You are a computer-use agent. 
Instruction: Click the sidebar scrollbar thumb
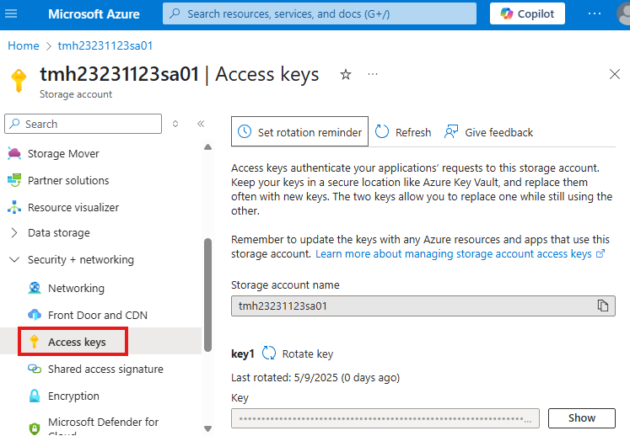[x=207, y=295]
